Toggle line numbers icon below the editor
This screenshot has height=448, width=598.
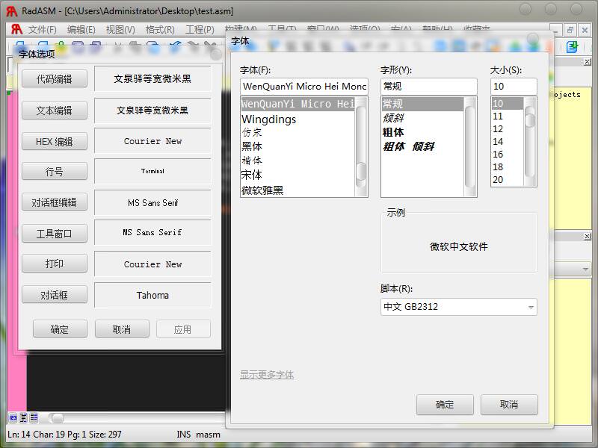13,417
